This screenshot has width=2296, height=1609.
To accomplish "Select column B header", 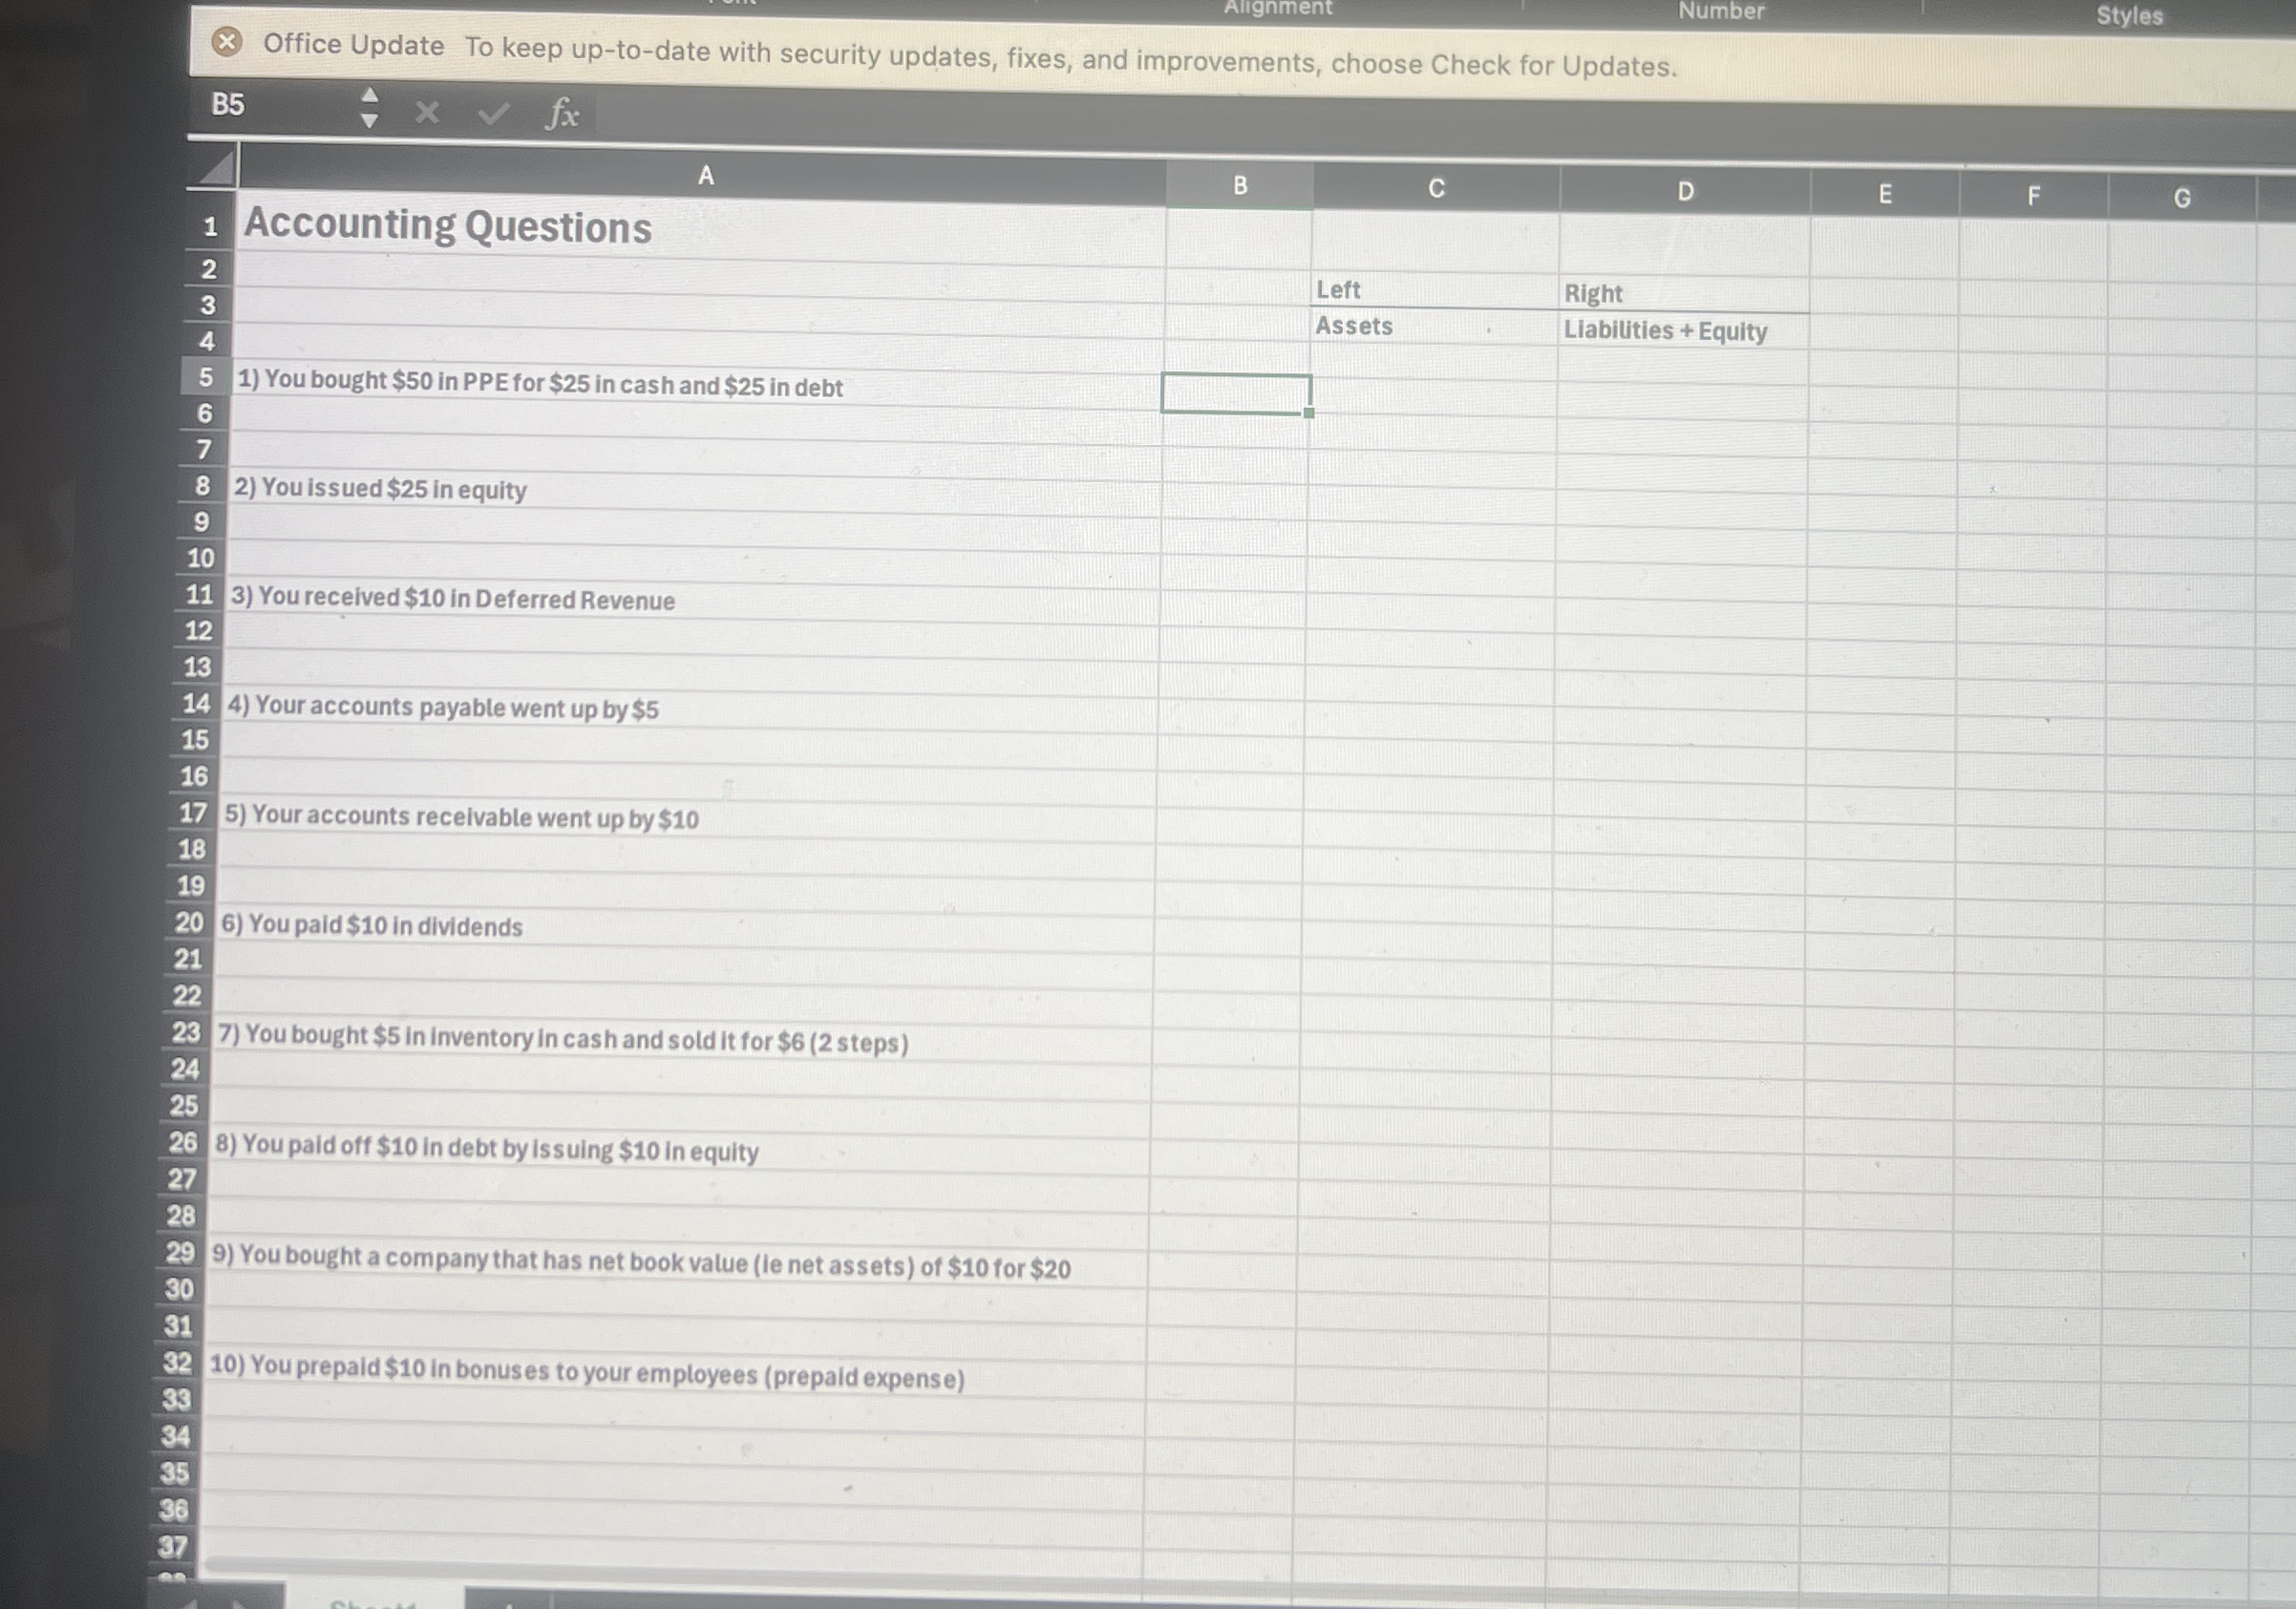I will [1240, 184].
